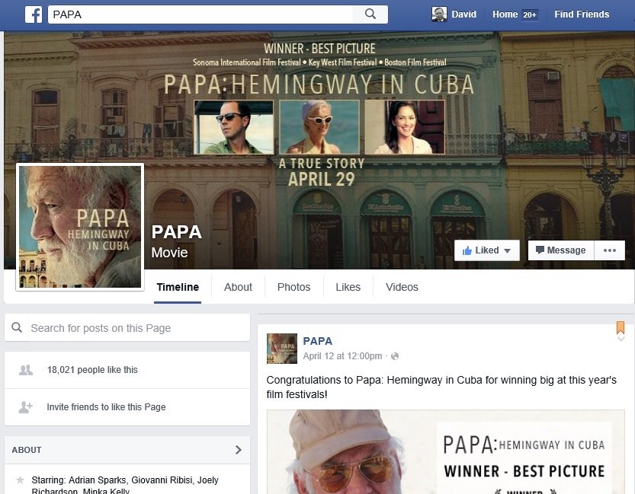Click the search magnifier button in top bar
Screen dimensions: 635x494
pyautogui.click(x=370, y=14)
